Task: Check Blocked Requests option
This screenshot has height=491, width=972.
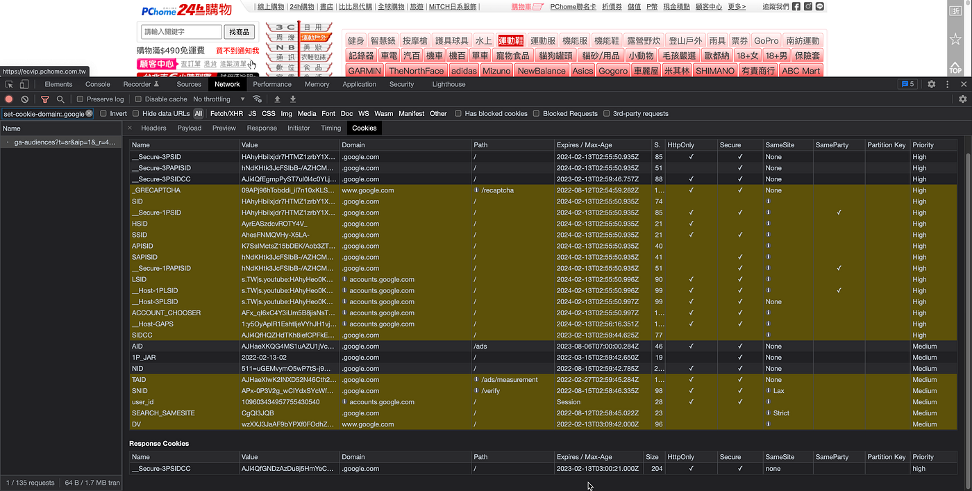Action: 537,113
